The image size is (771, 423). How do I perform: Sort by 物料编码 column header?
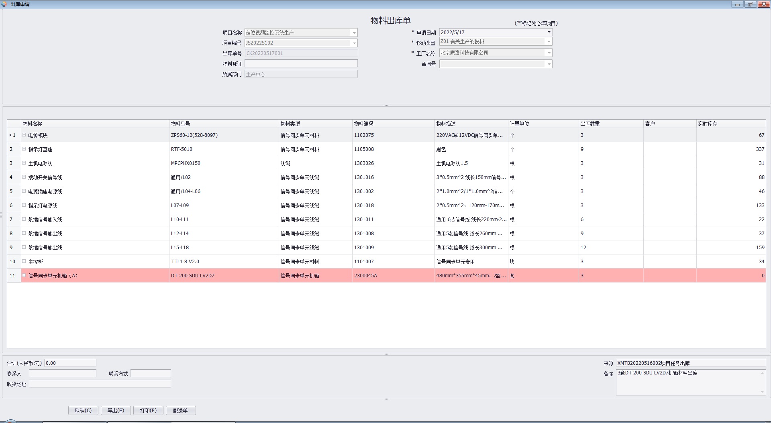393,124
